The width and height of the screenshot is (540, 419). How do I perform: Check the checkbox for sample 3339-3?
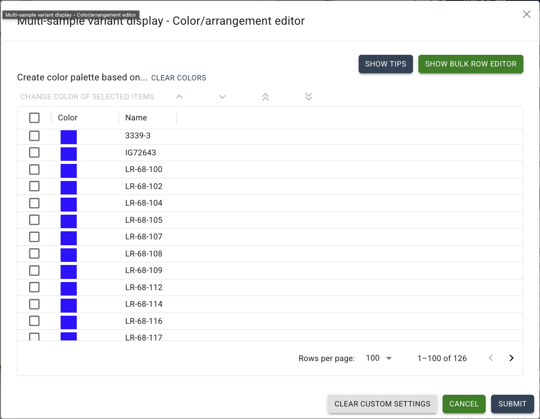pos(34,136)
